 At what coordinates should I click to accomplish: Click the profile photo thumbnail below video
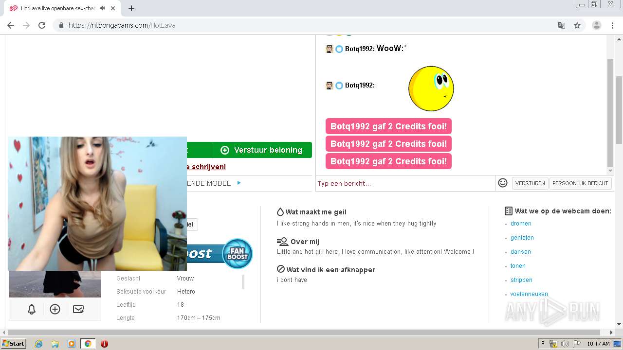tap(55, 284)
